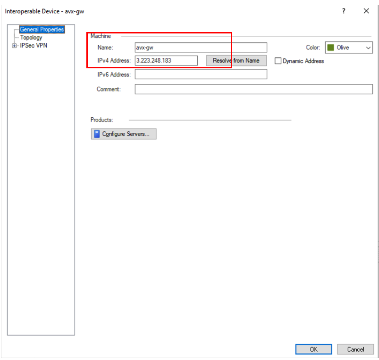Click into the Name field containing avx-gw
The image size is (379, 360).
[201, 47]
